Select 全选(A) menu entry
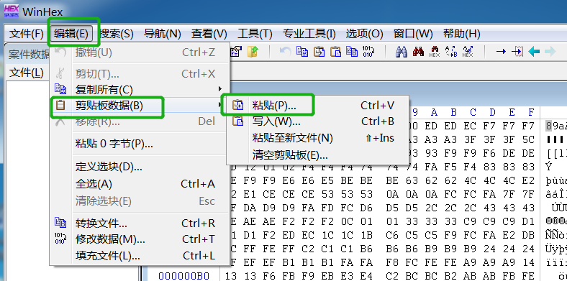This screenshot has height=281, width=567. pyautogui.click(x=140, y=184)
